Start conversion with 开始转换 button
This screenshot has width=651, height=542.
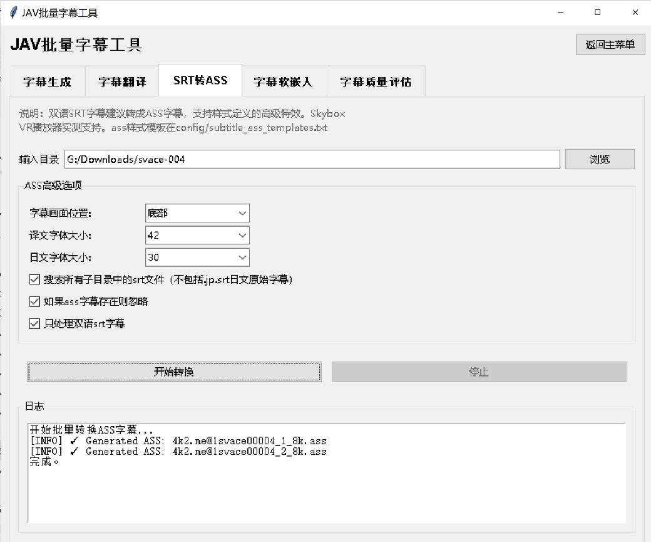174,372
